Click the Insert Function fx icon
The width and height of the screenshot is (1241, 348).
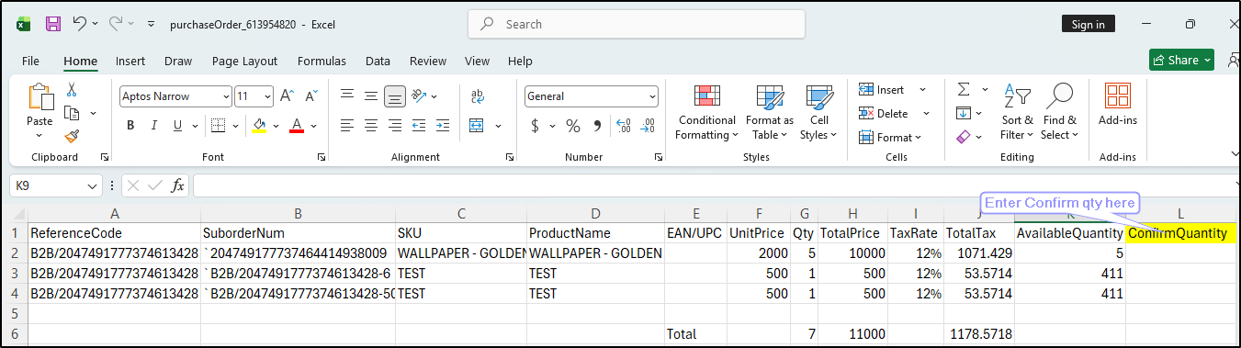click(178, 185)
